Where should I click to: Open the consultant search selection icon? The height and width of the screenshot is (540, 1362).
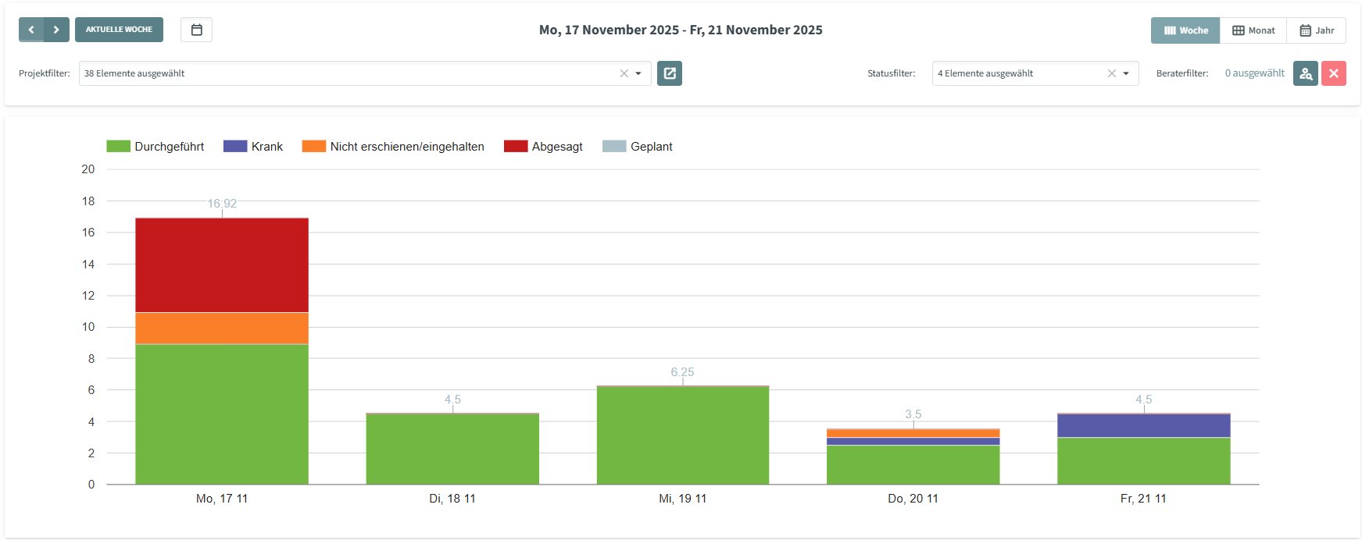[x=1305, y=73]
